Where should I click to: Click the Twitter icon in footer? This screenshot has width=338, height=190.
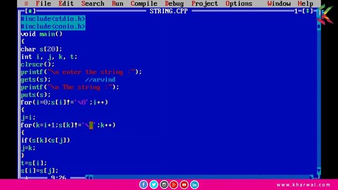click(x=154, y=185)
